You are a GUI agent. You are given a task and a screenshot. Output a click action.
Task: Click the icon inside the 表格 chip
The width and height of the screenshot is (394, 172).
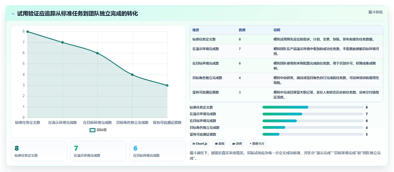point(216,144)
